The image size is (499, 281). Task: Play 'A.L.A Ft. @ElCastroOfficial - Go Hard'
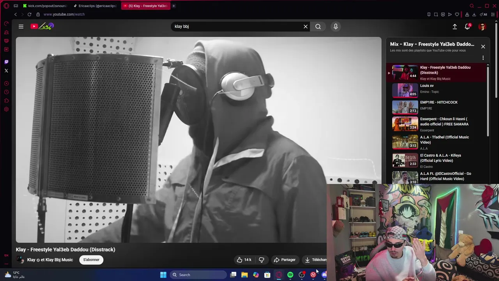click(x=437, y=177)
